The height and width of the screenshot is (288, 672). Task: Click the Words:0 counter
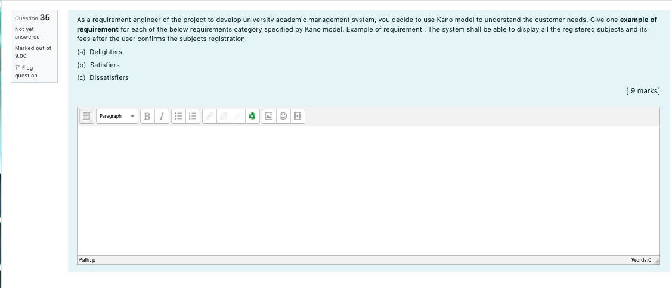(x=641, y=260)
